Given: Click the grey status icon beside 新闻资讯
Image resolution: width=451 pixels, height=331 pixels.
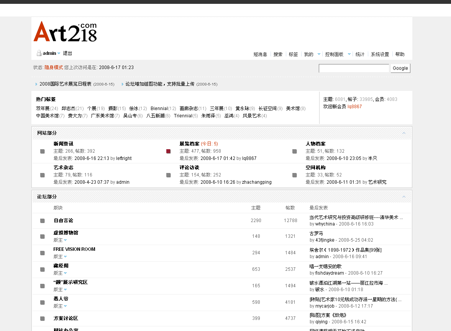Looking at the screenshot, I should 43,152.
